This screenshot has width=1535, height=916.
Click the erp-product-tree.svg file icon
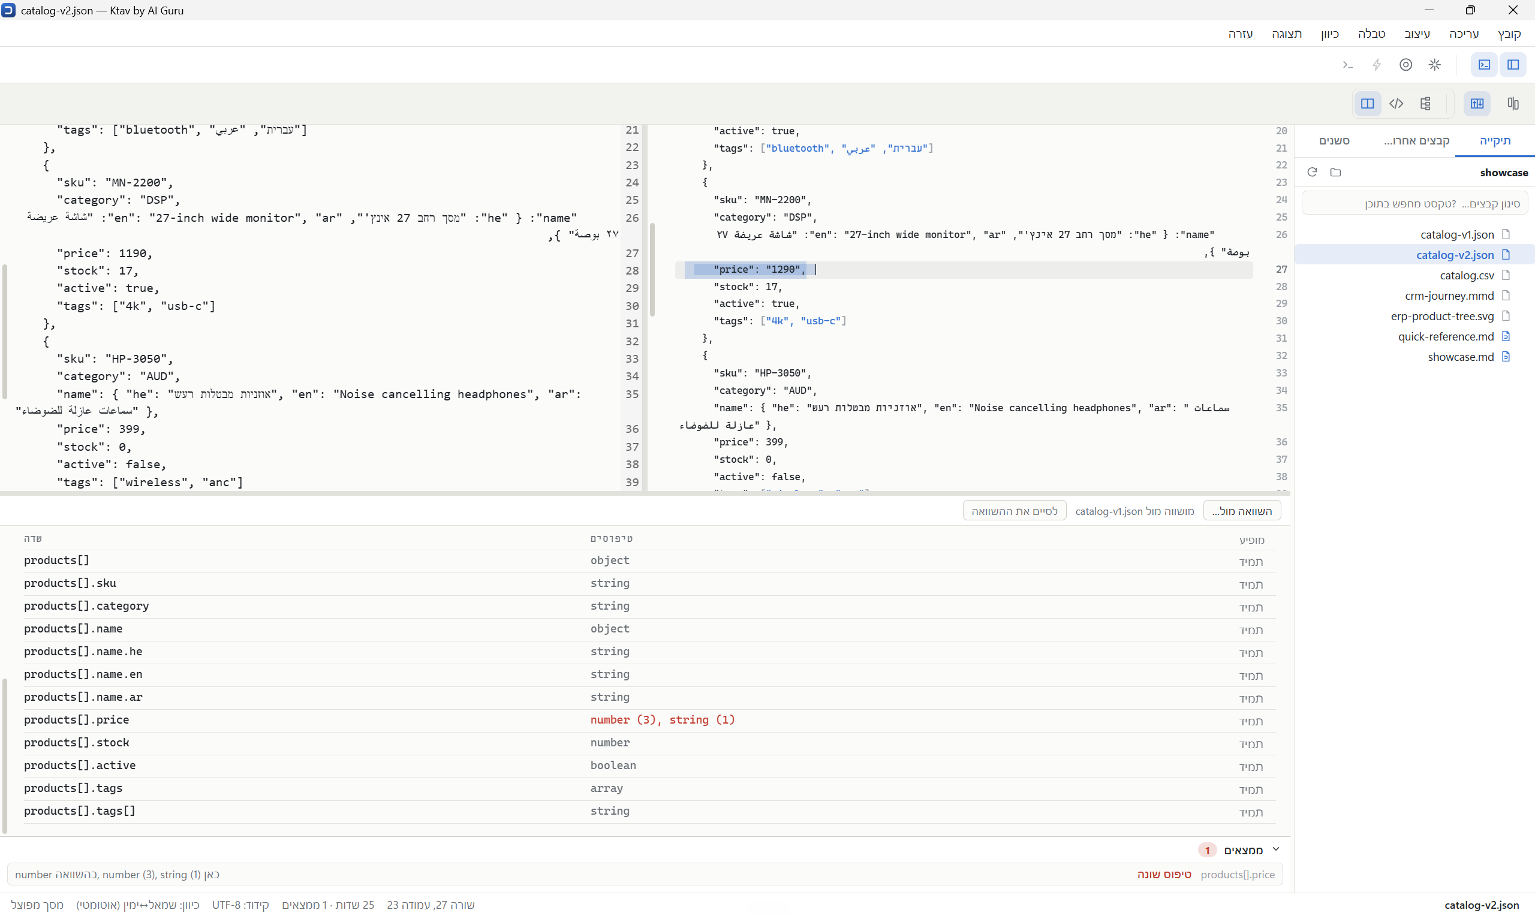tap(1506, 316)
